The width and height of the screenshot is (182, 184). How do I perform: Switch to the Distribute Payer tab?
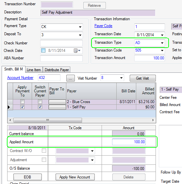(57, 70)
